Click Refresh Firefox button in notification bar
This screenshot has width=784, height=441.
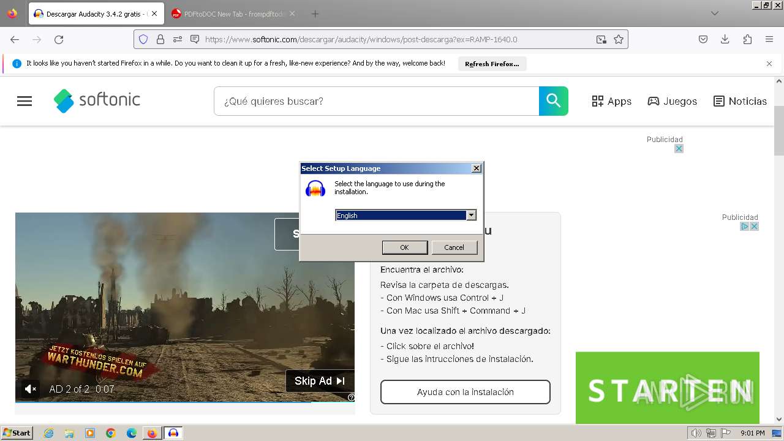tap(492, 64)
